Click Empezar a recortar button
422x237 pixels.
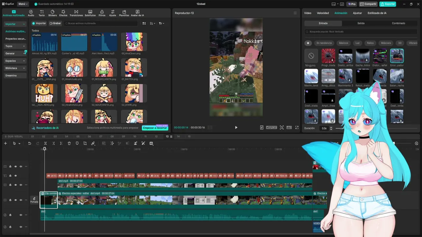click(x=155, y=128)
